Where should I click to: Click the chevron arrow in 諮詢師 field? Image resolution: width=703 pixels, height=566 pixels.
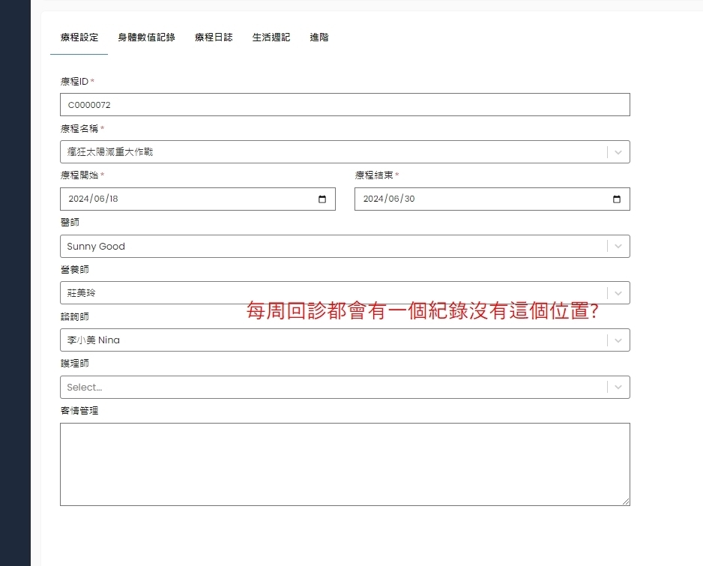pos(618,340)
